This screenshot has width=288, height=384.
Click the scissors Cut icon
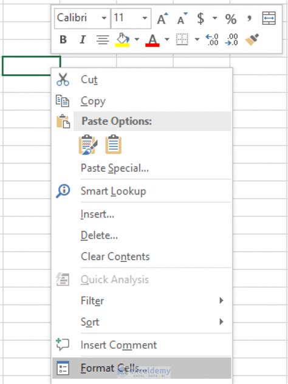63,80
